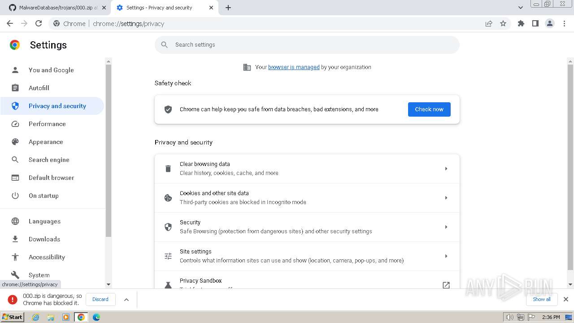The image size is (574, 323).
Task: Close the MalwareDatabase GitHub tab
Action: 104,8
